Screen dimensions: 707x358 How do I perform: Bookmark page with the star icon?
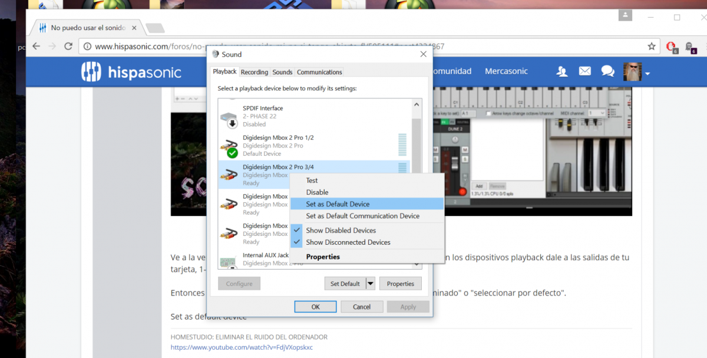tap(652, 46)
